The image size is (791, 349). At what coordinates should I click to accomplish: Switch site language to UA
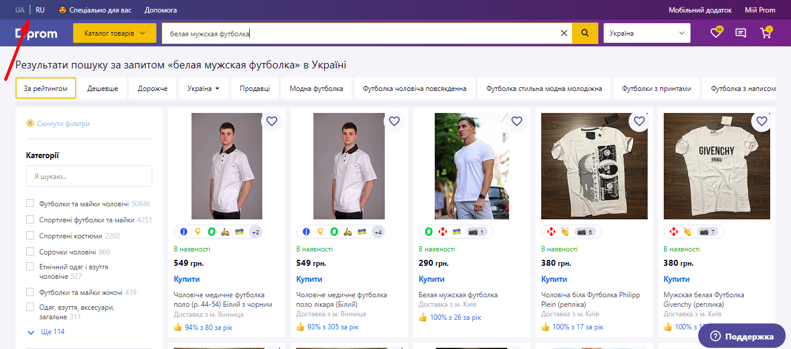(x=20, y=10)
